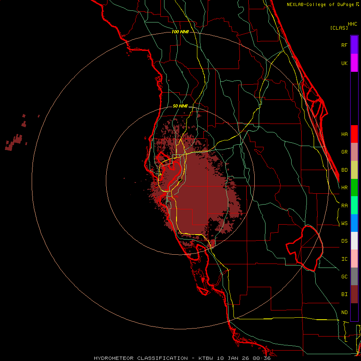Click the 50 NMI range ring label
Screen dimensions: 361x361
[x=180, y=106]
